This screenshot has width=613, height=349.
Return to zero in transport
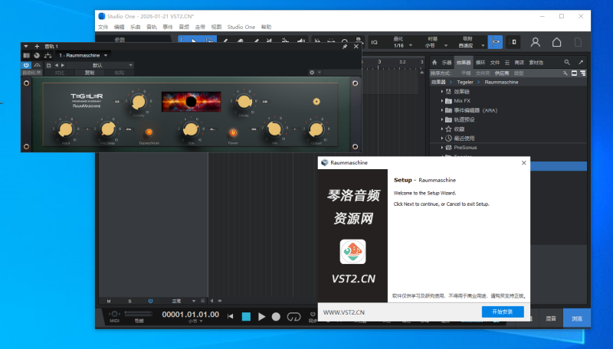[x=231, y=316]
